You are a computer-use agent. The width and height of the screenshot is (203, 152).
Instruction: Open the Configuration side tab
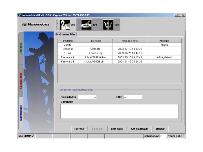tap(21, 81)
